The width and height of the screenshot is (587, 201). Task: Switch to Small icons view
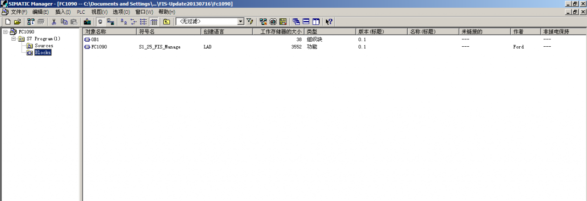pos(134,22)
